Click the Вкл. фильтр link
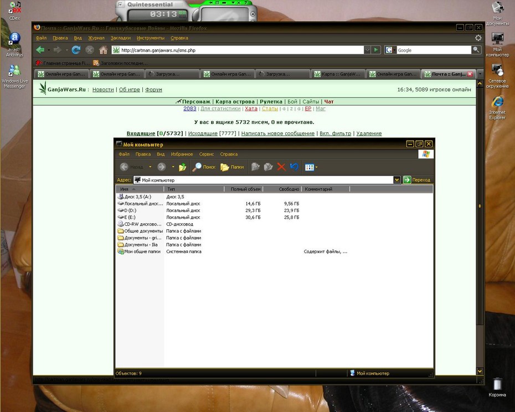This screenshot has height=412, width=515. coord(336,133)
